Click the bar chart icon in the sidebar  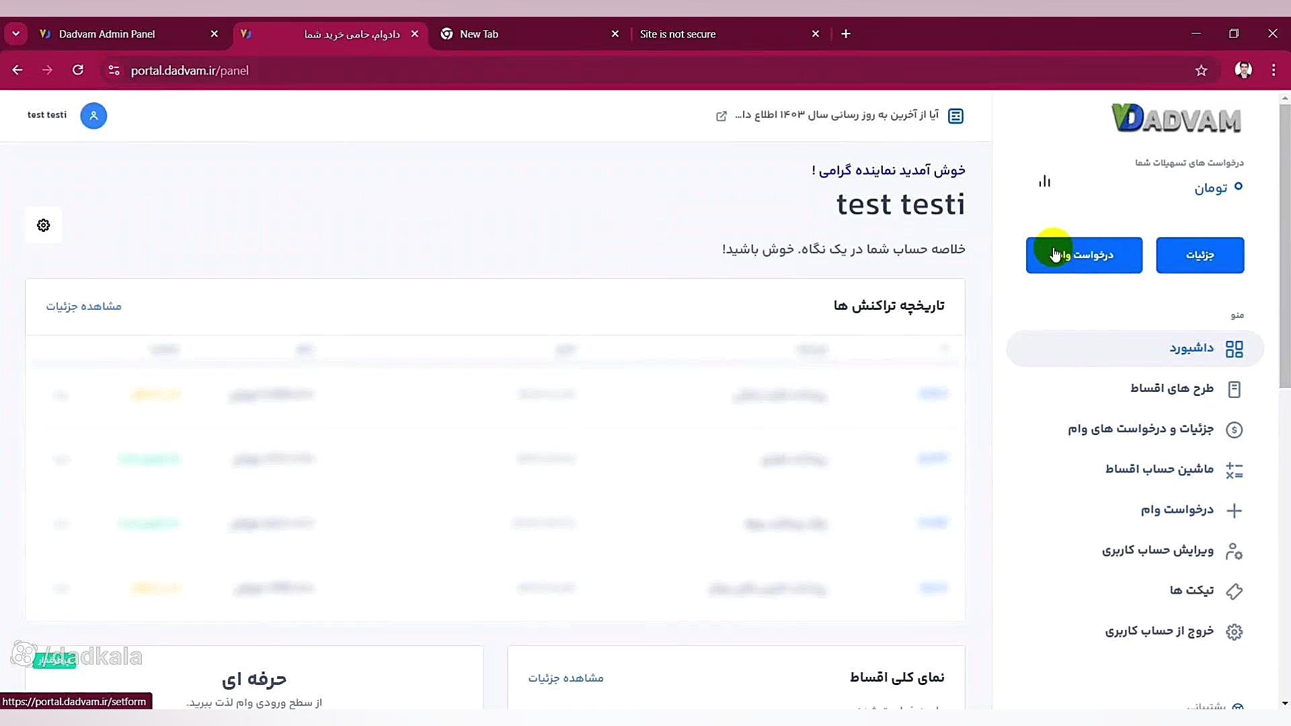[1044, 181]
